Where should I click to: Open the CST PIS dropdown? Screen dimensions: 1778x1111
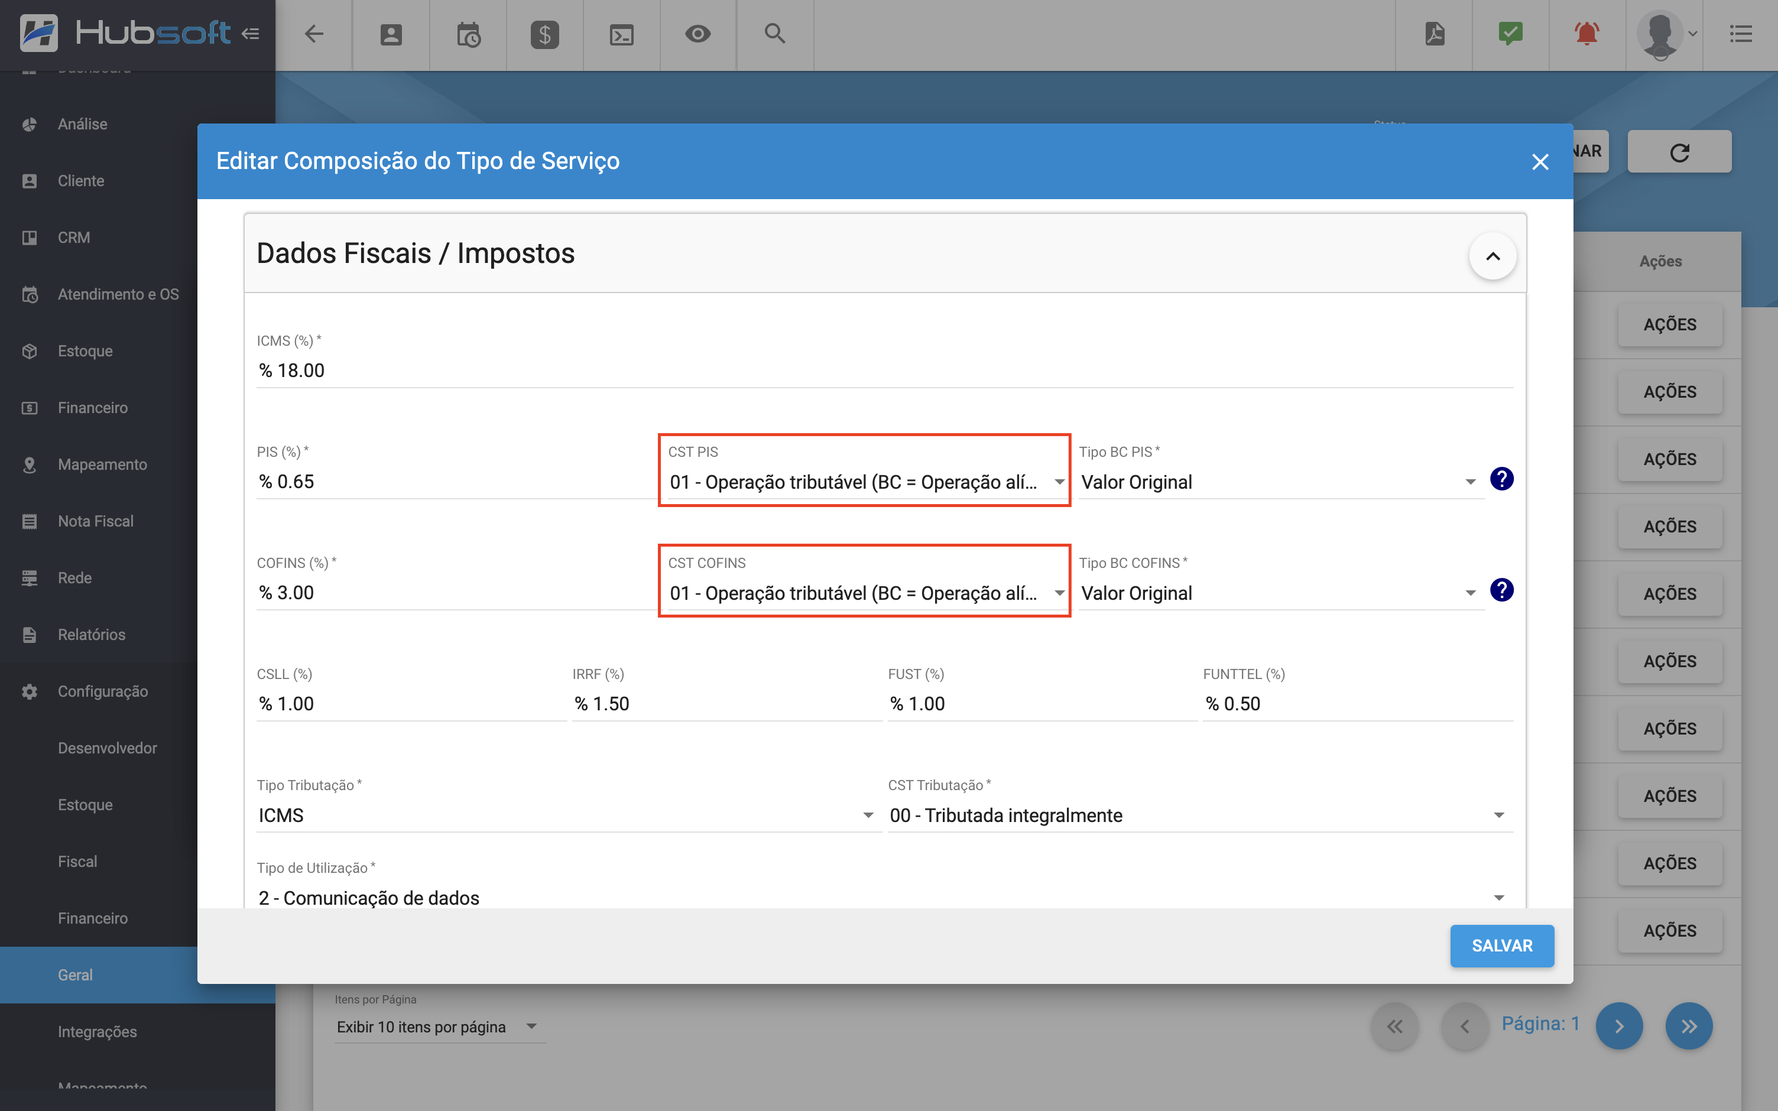tap(867, 482)
